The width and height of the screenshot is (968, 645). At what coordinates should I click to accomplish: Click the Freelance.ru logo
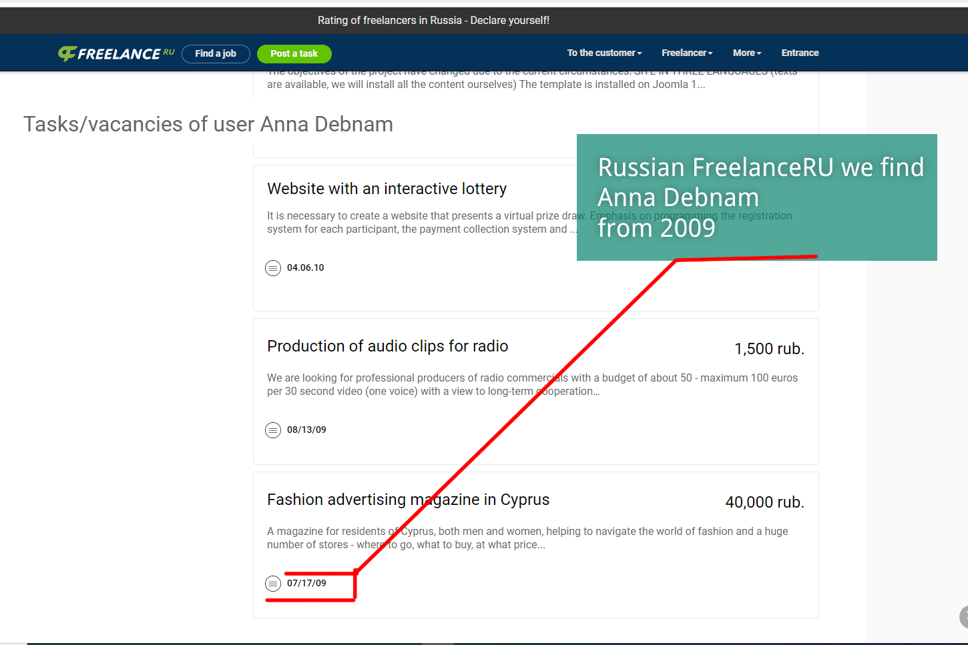pos(116,53)
